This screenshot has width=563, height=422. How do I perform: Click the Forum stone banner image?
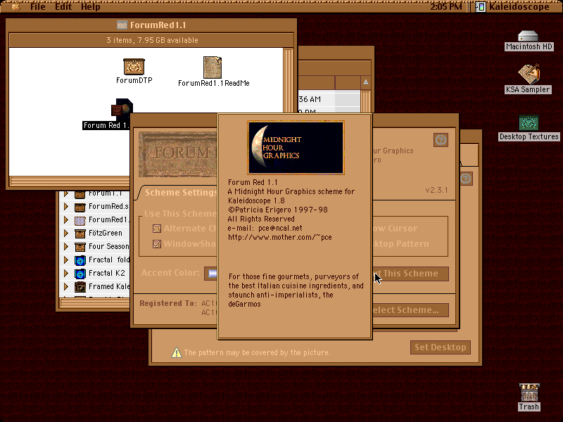coord(178,154)
